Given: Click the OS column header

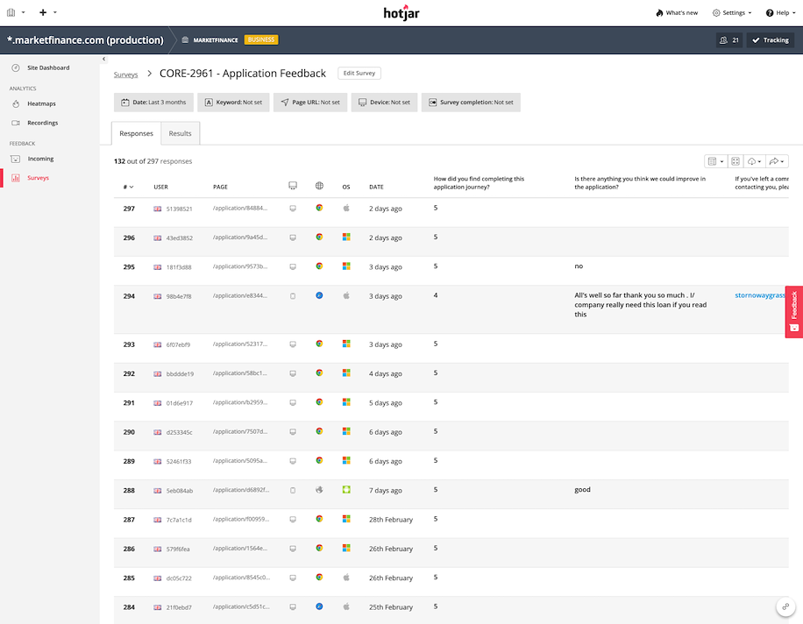Looking at the screenshot, I should (x=346, y=188).
